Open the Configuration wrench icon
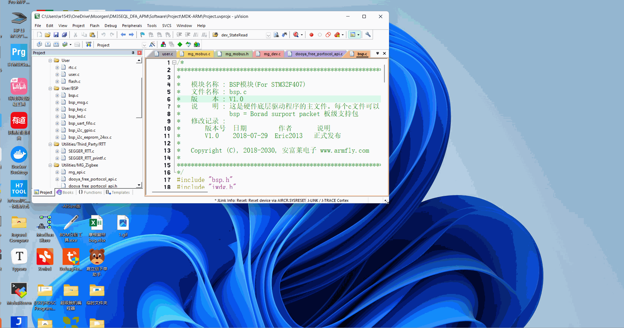This screenshot has height=328, width=624. pyautogui.click(x=368, y=35)
